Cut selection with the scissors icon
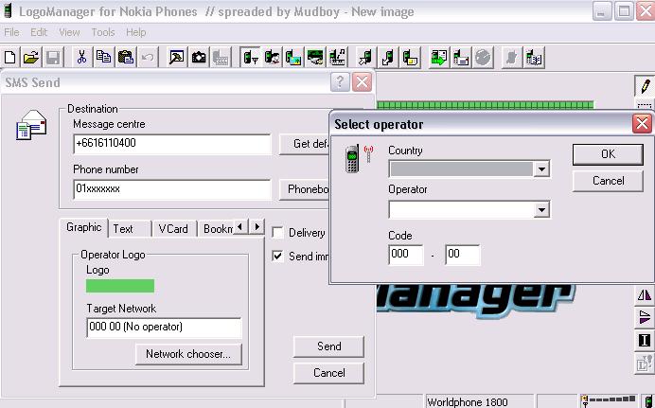The height and width of the screenshot is (408, 655). coord(81,57)
